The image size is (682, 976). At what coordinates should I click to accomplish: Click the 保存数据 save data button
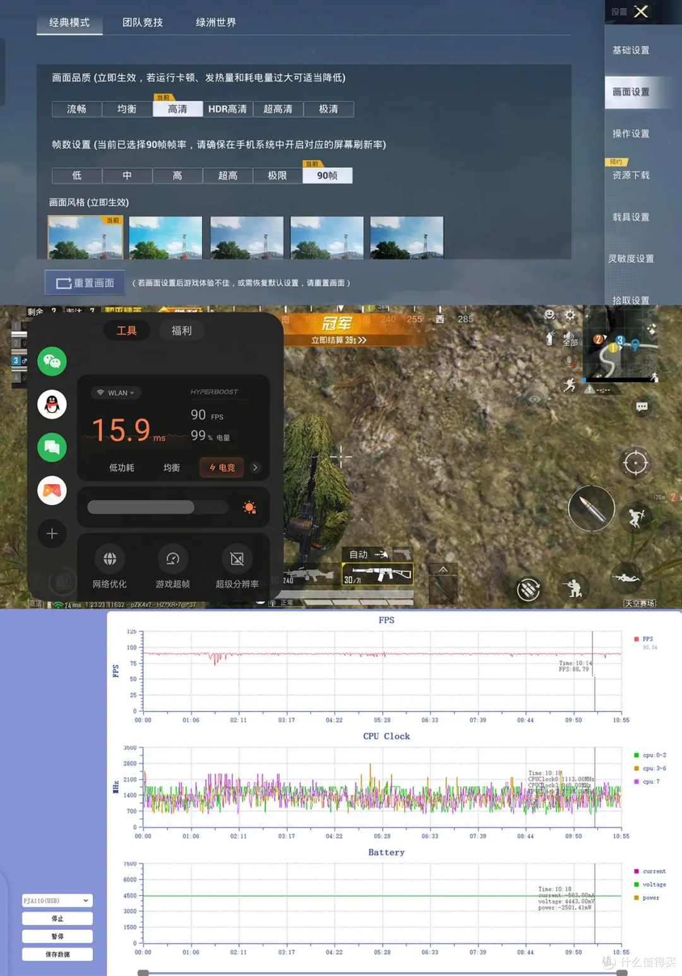pyautogui.click(x=57, y=955)
